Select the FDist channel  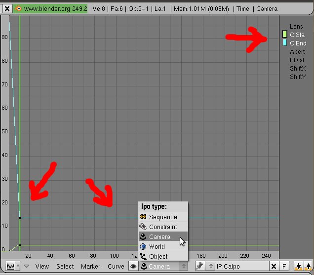point(297,60)
